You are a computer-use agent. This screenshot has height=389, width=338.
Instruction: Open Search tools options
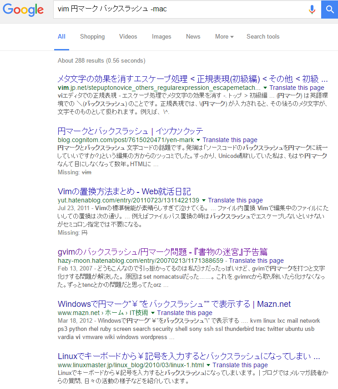[263, 37]
